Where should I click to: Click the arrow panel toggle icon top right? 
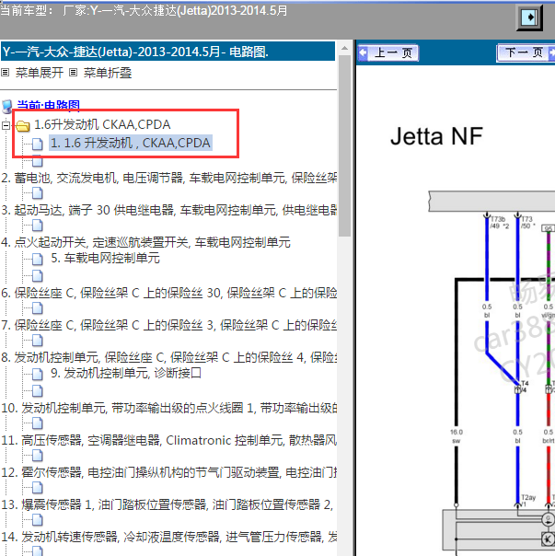529,17
